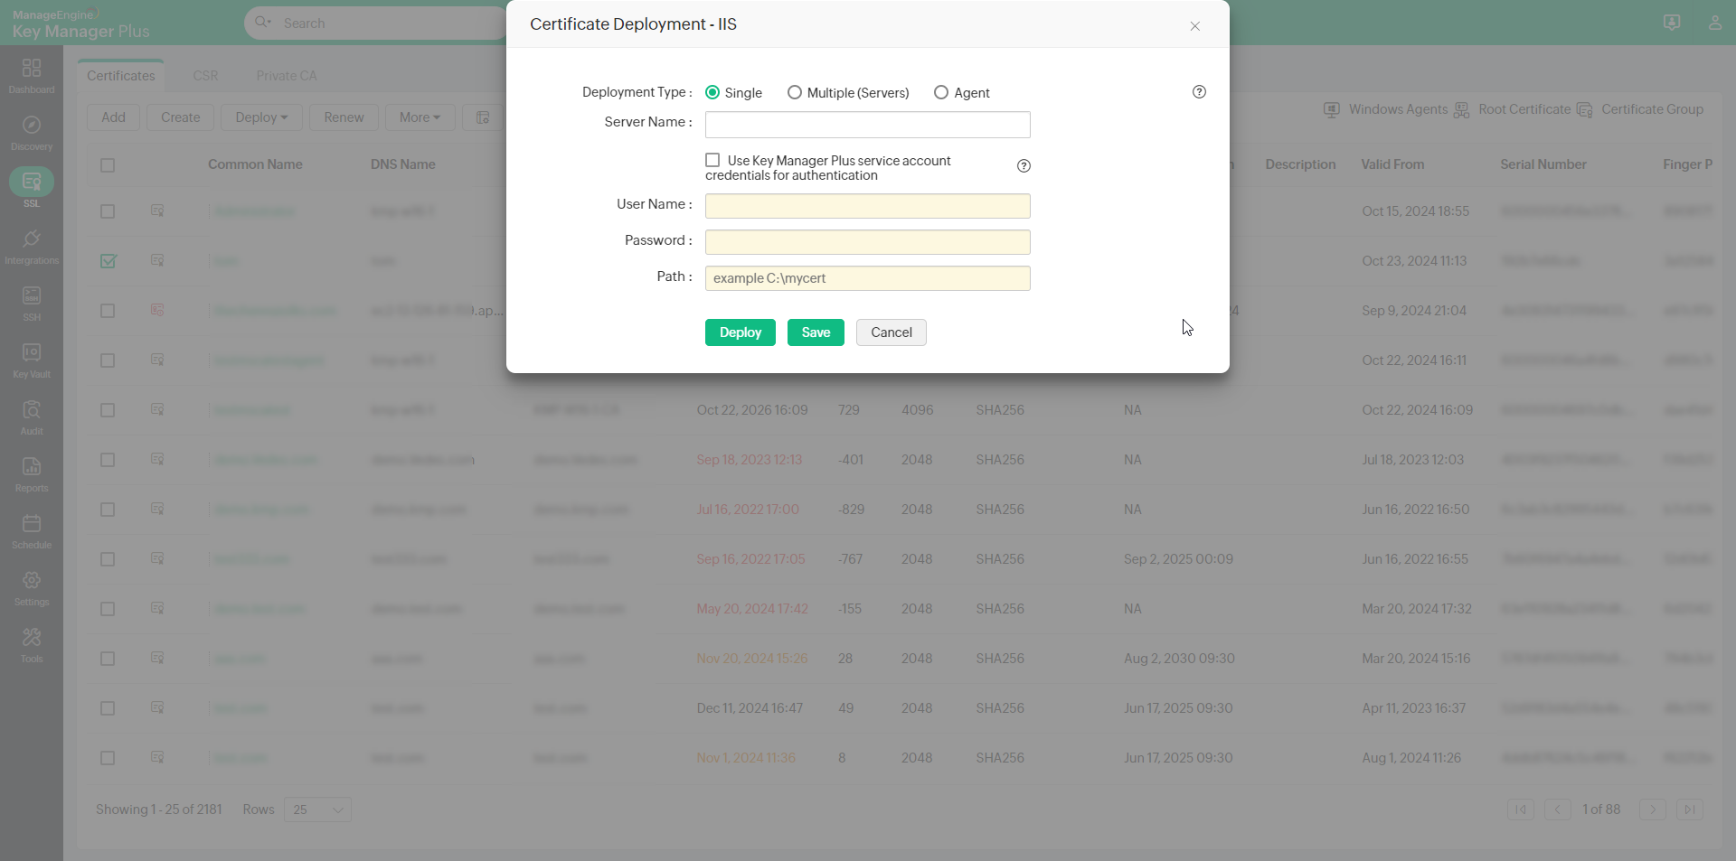Click the Deployment Type help icon
Screen dimensions: 1736x861
click(x=1199, y=92)
